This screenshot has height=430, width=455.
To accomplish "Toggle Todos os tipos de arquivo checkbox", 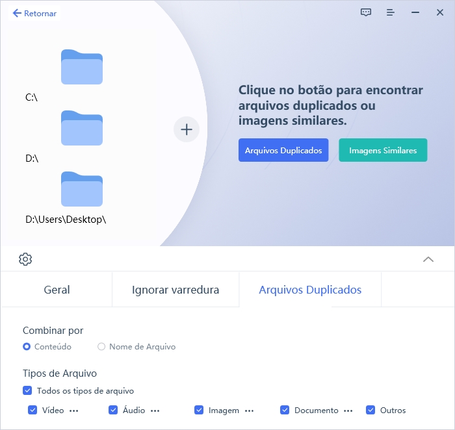I will pos(27,390).
